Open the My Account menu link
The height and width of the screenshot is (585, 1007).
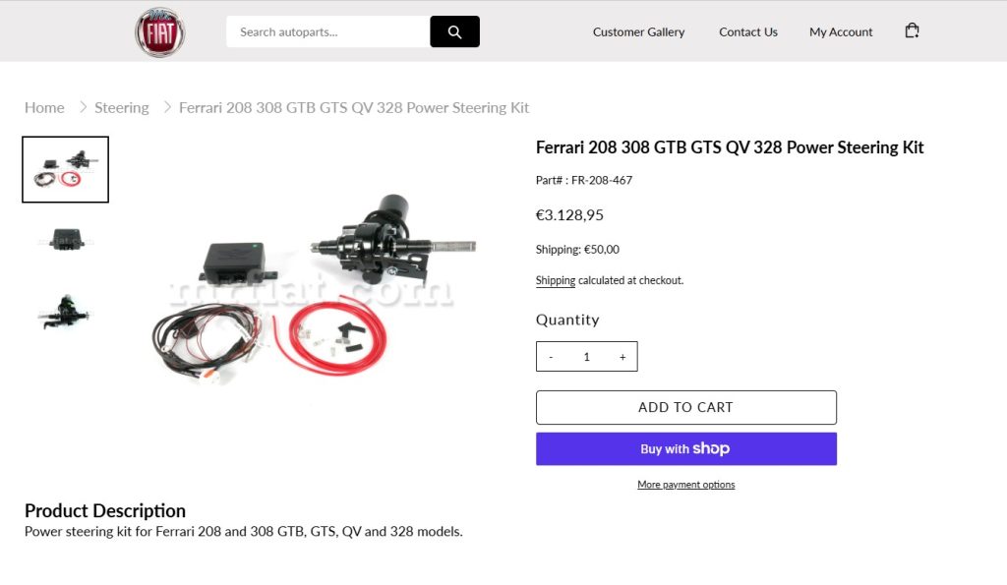coord(841,31)
